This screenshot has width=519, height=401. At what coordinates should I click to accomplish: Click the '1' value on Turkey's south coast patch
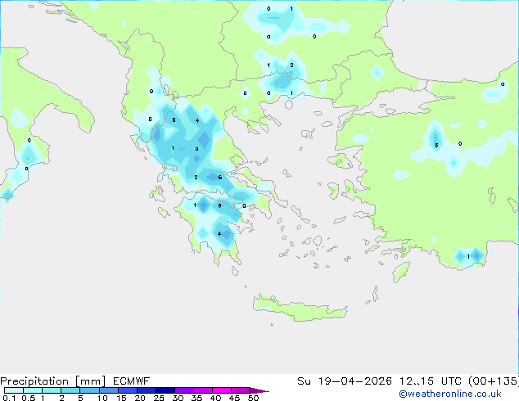(x=468, y=256)
